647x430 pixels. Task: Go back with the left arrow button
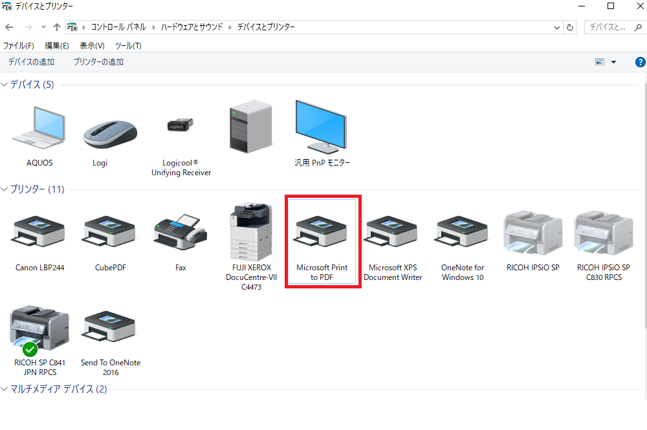point(9,27)
